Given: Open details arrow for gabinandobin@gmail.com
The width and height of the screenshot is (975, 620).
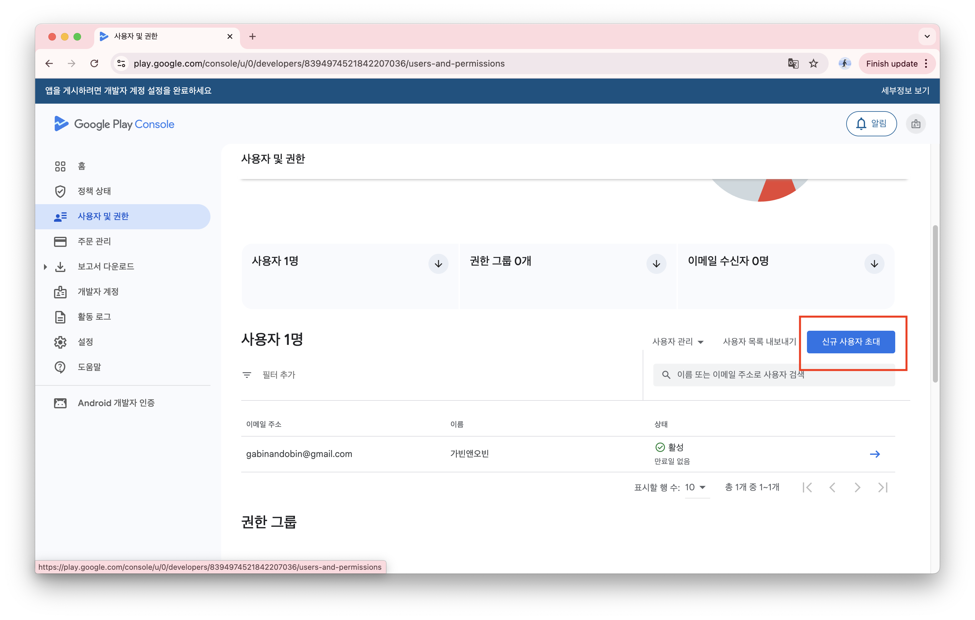Looking at the screenshot, I should [875, 454].
